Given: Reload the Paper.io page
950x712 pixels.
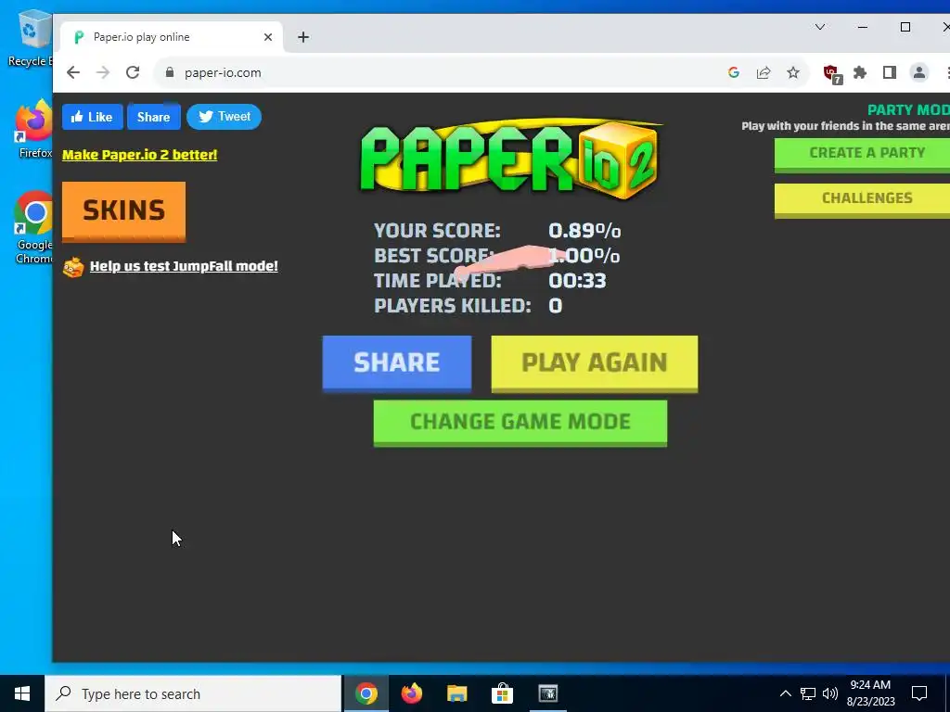Looking at the screenshot, I should [133, 72].
